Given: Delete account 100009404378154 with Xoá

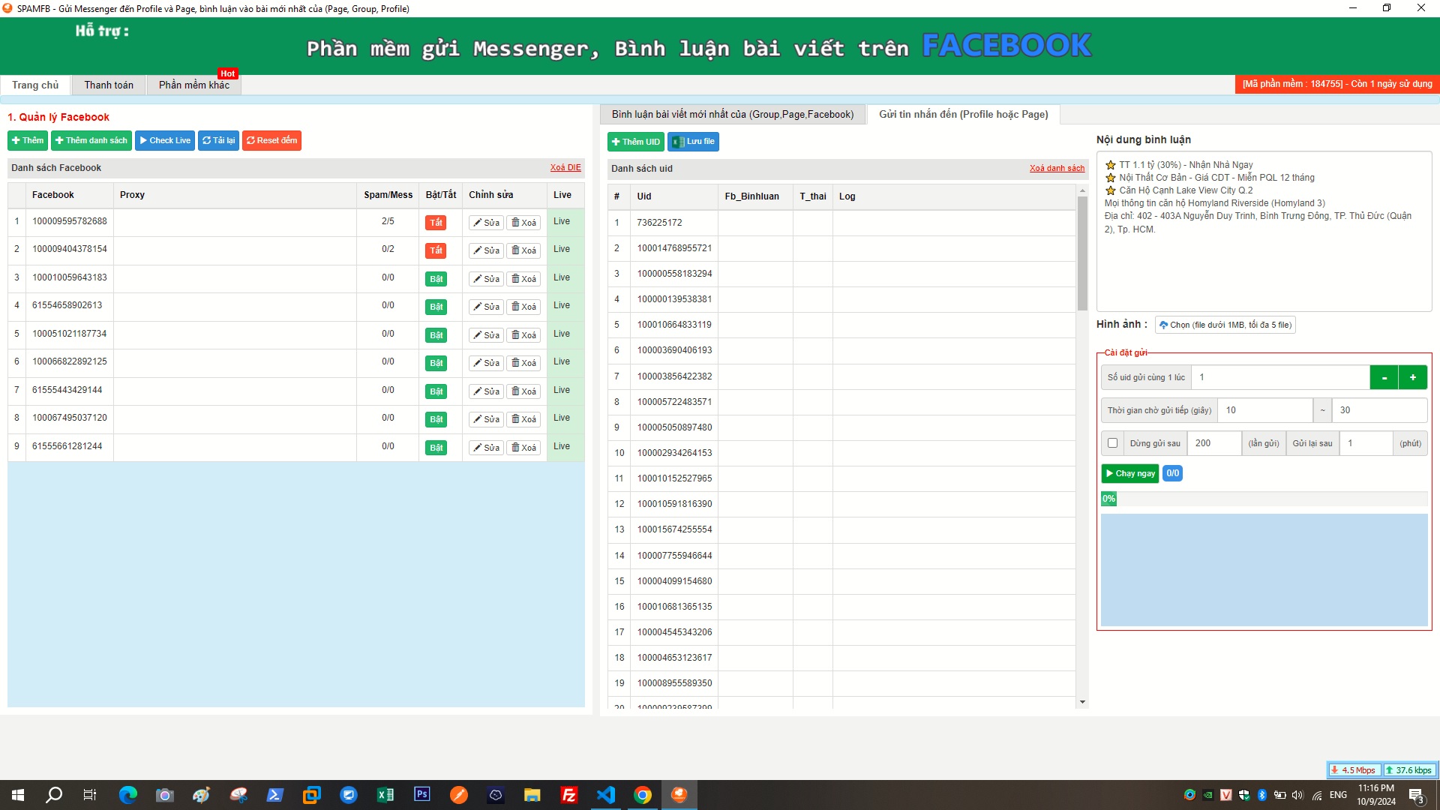Looking at the screenshot, I should coord(523,250).
